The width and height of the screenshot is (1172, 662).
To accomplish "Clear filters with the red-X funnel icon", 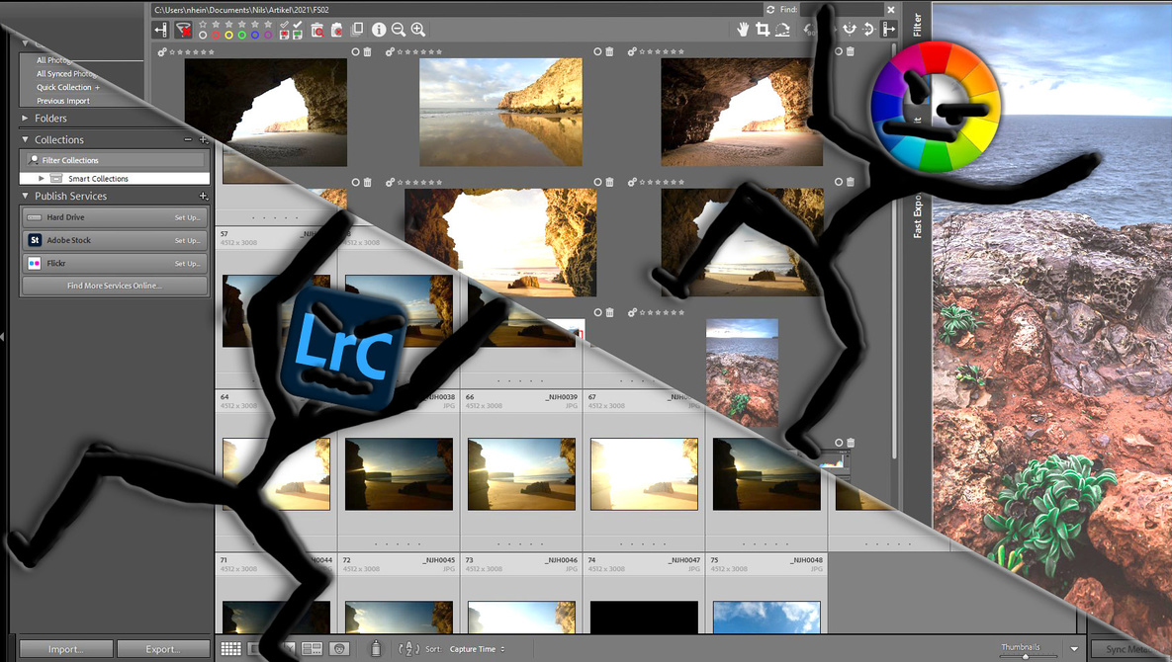I will [x=182, y=30].
